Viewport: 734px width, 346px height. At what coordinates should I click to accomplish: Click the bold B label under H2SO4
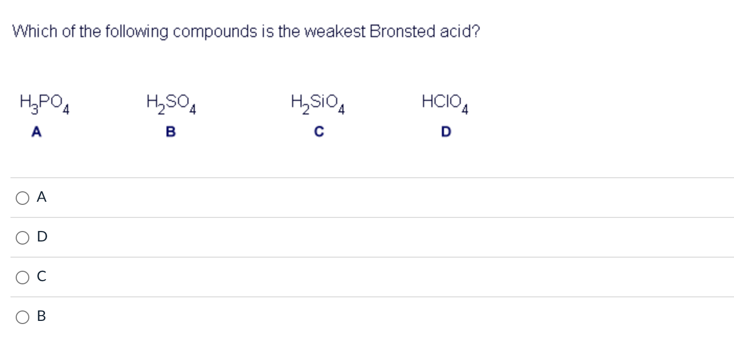click(170, 132)
